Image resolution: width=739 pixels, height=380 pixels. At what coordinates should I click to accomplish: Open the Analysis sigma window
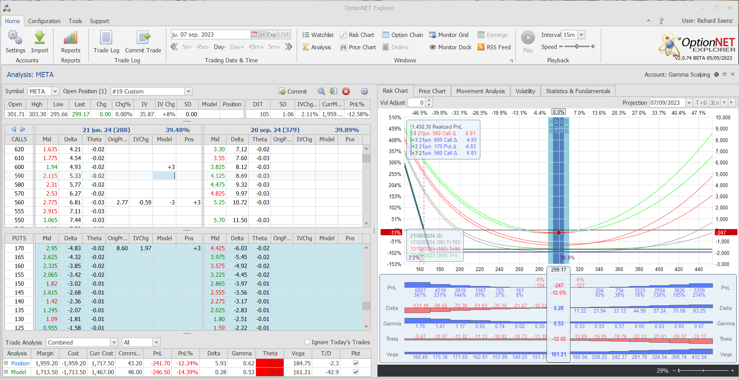(x=316, y=47)
